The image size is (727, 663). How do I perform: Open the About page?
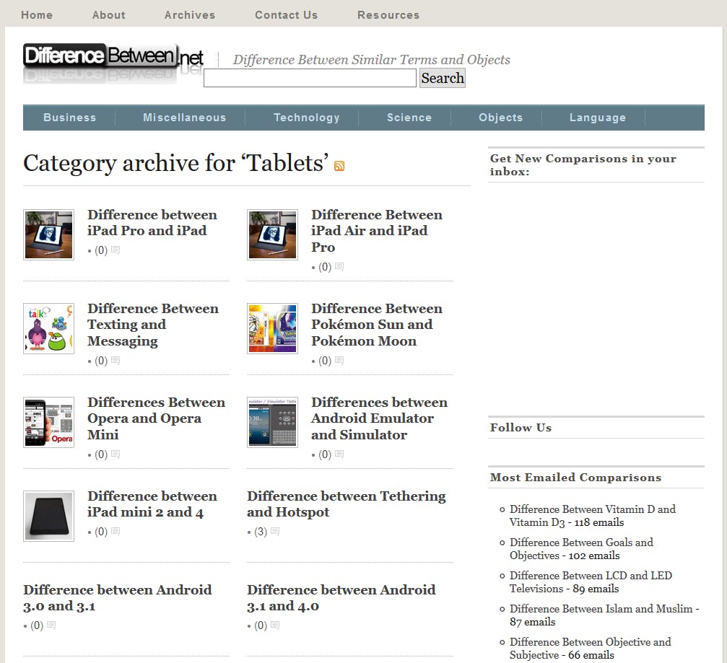(x=108, y=15)
